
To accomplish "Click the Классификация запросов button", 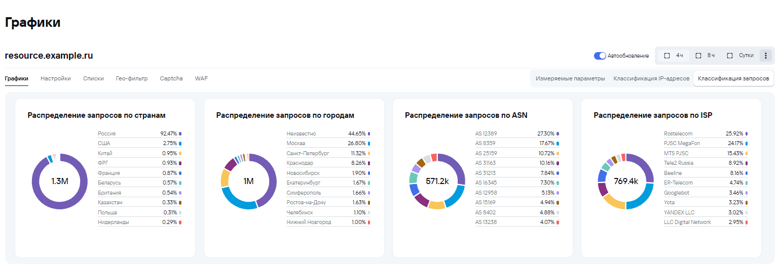I will pyautogui.click(x=733, y=79).
